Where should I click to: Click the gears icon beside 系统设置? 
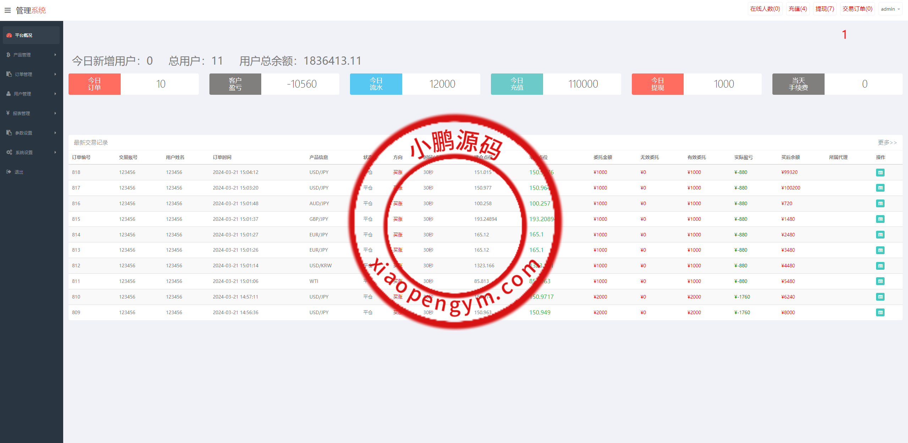[x=9, y=152]
